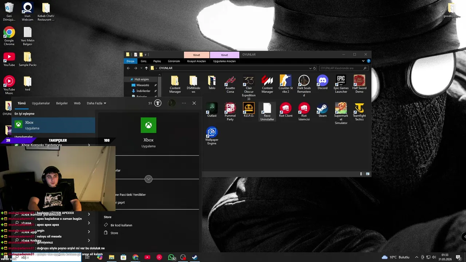Open Uygulama Araçları ribbon tab
466x262 pixels.
(224, 61)
